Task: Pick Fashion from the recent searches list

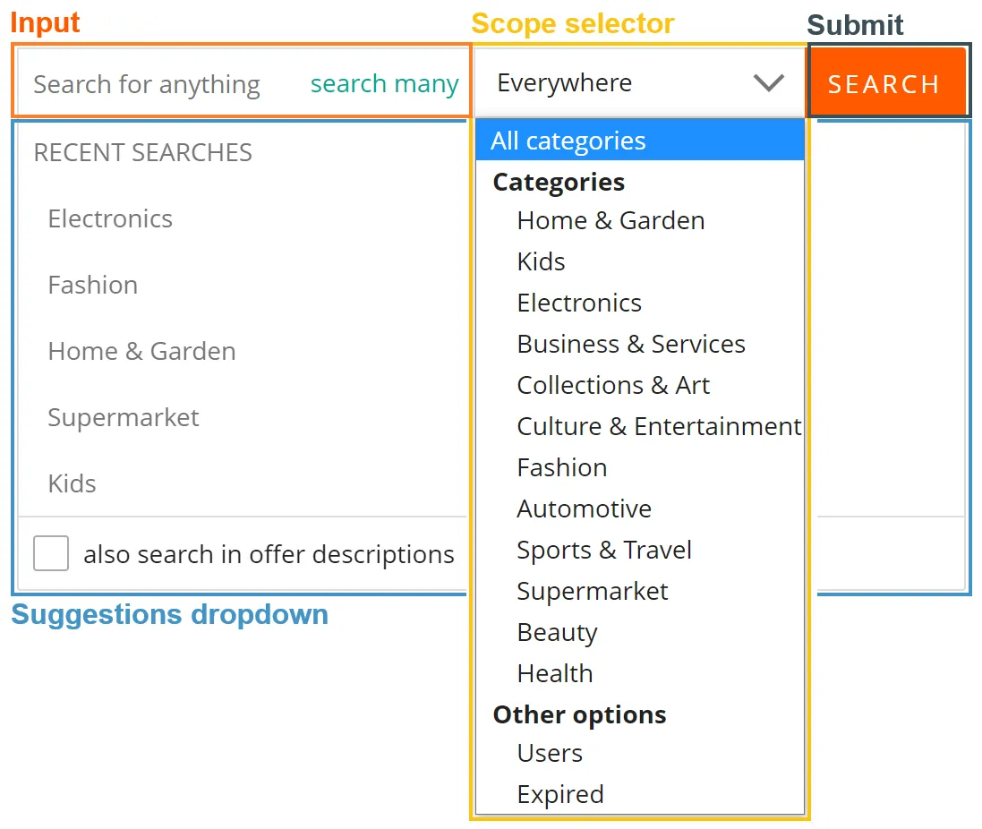Action: (x=92, y=285)
